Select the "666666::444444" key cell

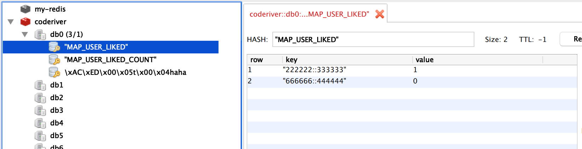pos(314,81)
